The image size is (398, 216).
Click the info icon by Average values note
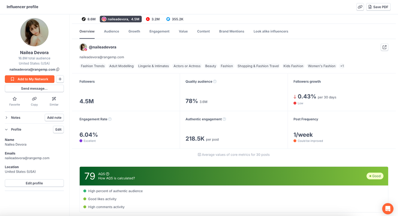[199, 154]
